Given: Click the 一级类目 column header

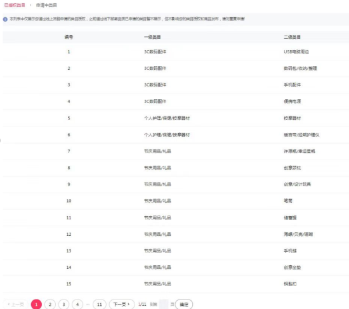Looking at the screenshot, I should [152, 37].
